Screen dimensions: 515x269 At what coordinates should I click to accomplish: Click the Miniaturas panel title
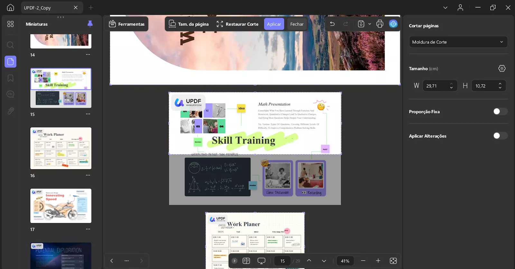(x=37, y=24)
